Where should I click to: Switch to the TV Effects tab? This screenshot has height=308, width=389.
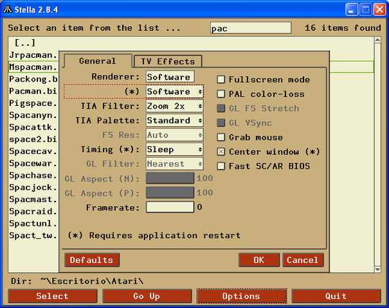(167, 62)
